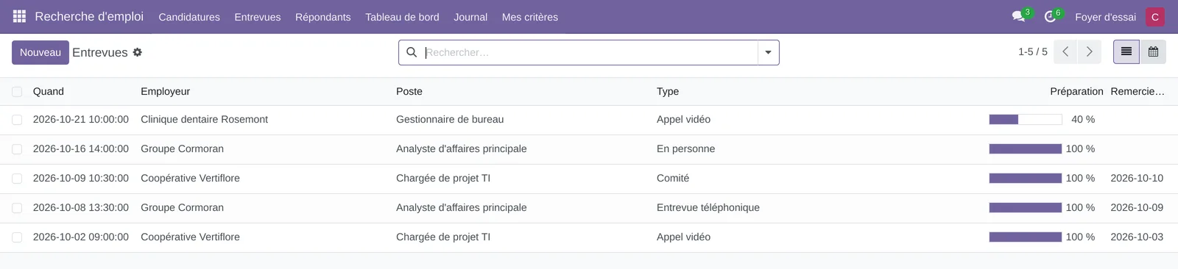This screenshot has height=269, width=1178.
Task: Go to next page with right chevron
Action: [x=1089, y=52]
